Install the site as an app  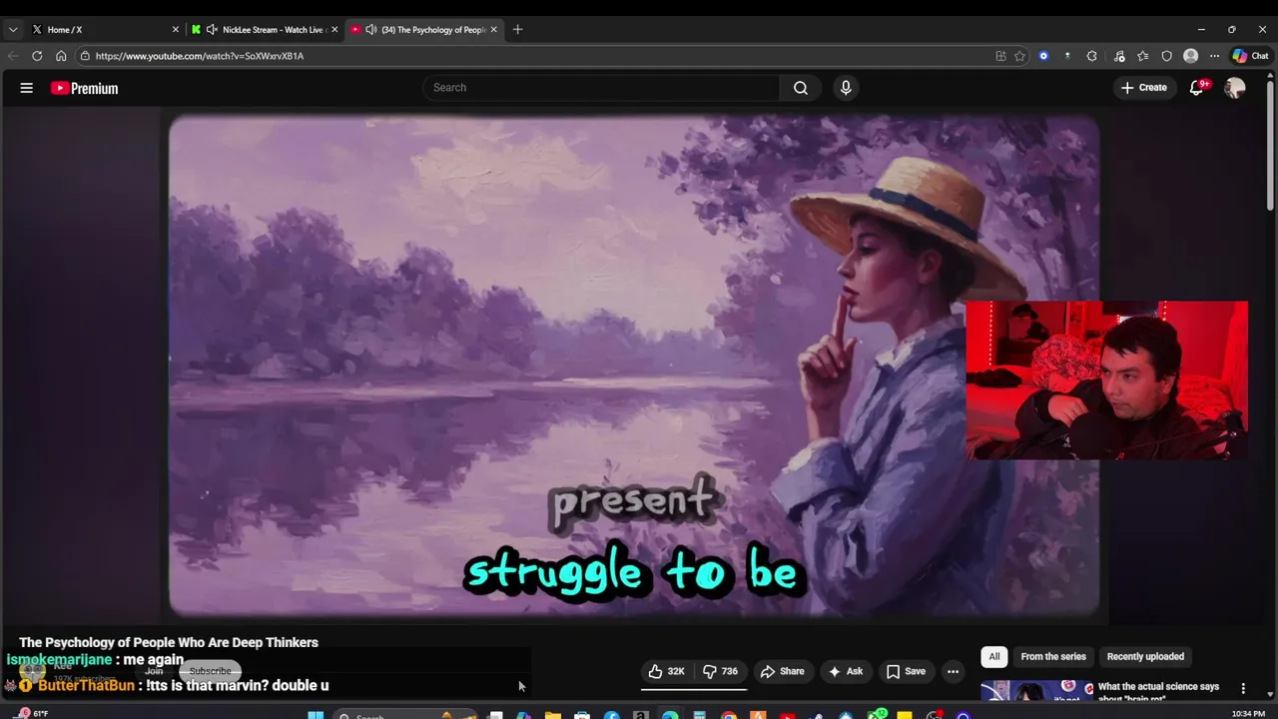pos(1000,56)
